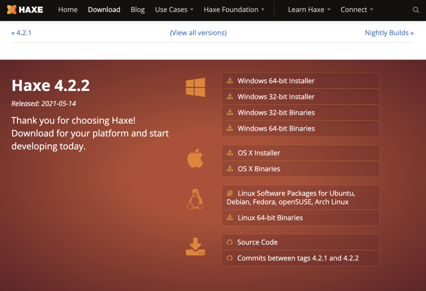The width and height of the screenshot is (426, 291).
Task: Click download icon beside Linux 64-bit Binaries
Action: point(230,217)
